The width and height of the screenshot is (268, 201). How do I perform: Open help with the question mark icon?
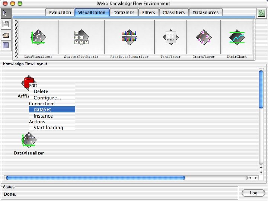(x=262, y=13)
